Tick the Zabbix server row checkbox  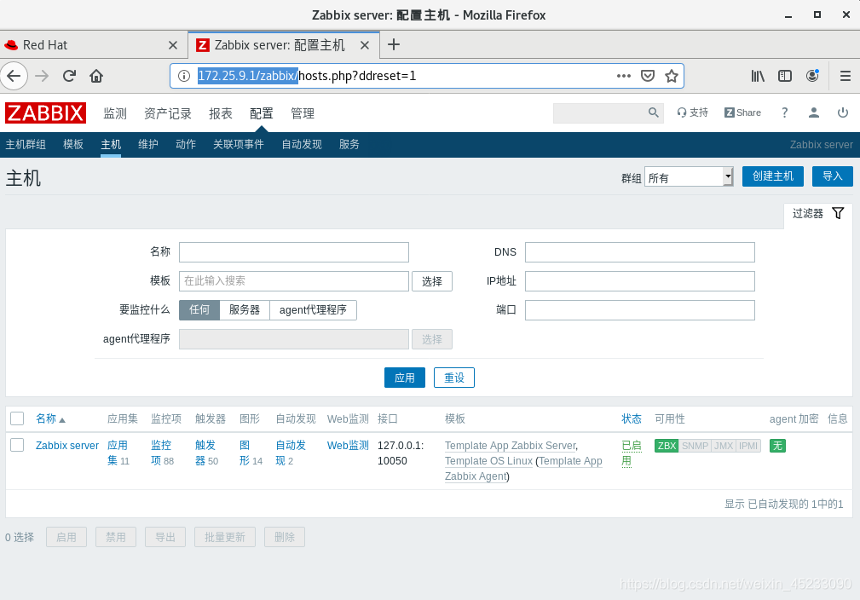(17, 445)
